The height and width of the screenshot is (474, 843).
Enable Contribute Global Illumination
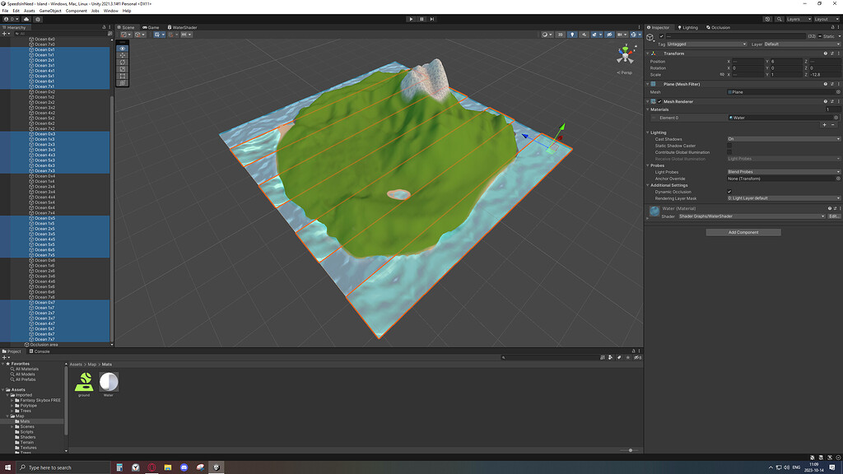click(x=729, y=152)
